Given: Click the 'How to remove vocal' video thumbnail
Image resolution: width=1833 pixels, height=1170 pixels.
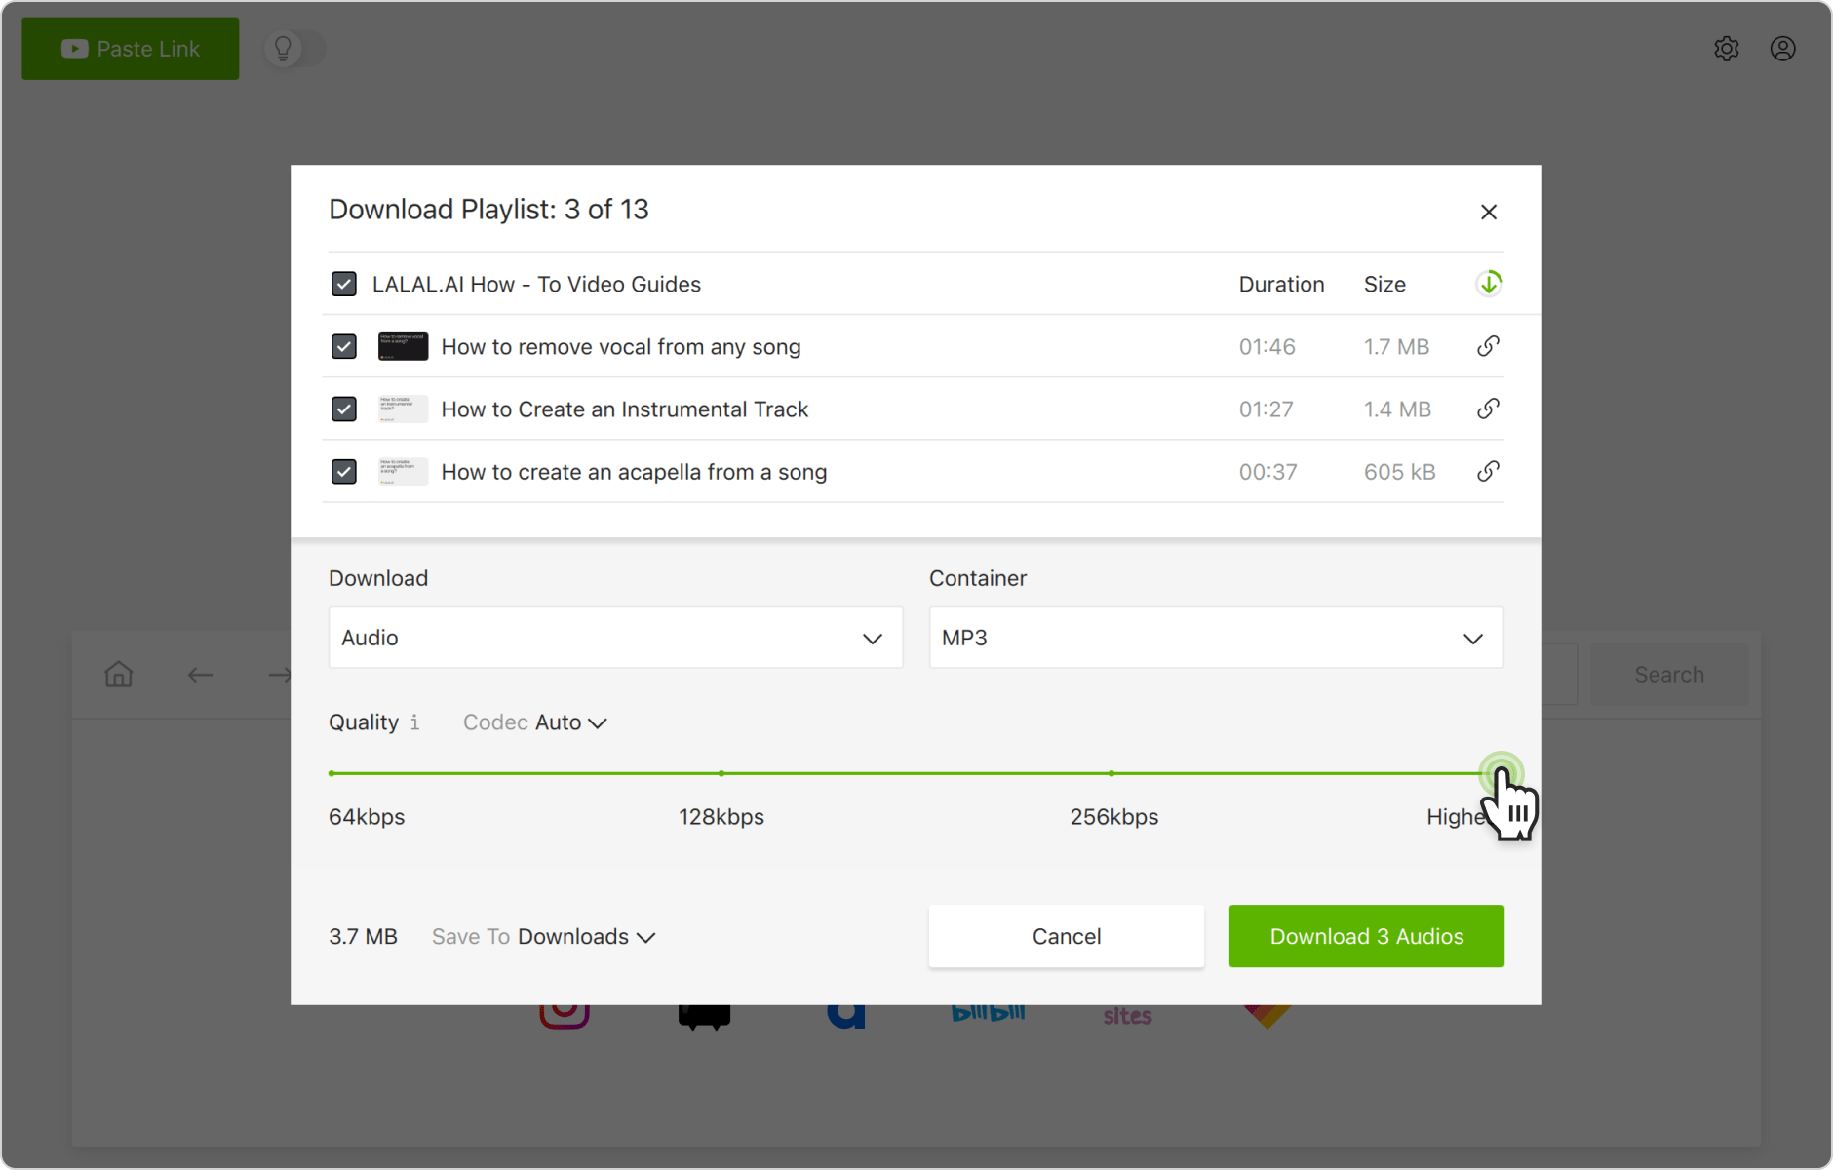Looking at the screenshot, I should click(x=402, y=346).
